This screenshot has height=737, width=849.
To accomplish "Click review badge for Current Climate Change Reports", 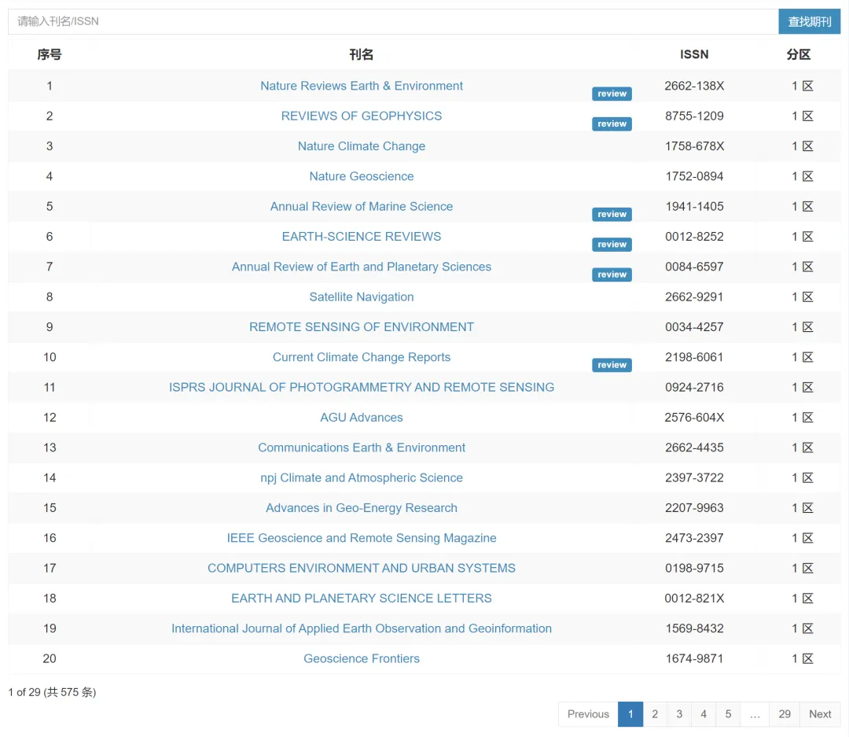I will tap(612, 365).
